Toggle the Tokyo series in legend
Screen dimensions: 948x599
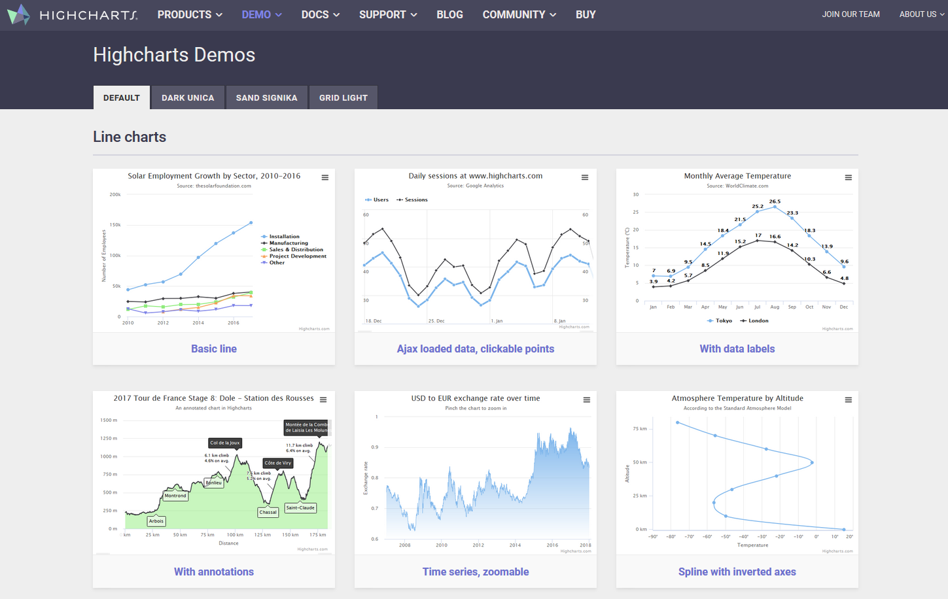[720, 321]
